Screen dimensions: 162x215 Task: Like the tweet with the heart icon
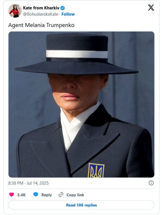12,195
